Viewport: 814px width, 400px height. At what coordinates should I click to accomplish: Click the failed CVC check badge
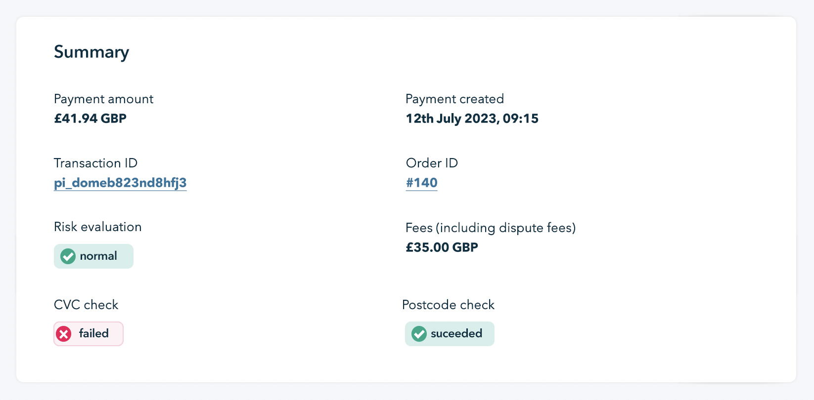click(89, 334)
